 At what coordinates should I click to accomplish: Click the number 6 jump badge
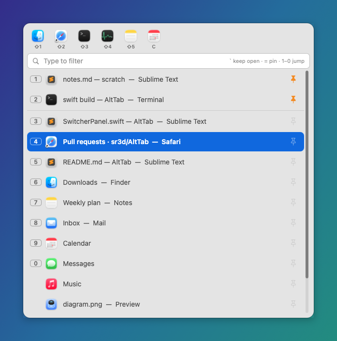[x=36, y=182]
